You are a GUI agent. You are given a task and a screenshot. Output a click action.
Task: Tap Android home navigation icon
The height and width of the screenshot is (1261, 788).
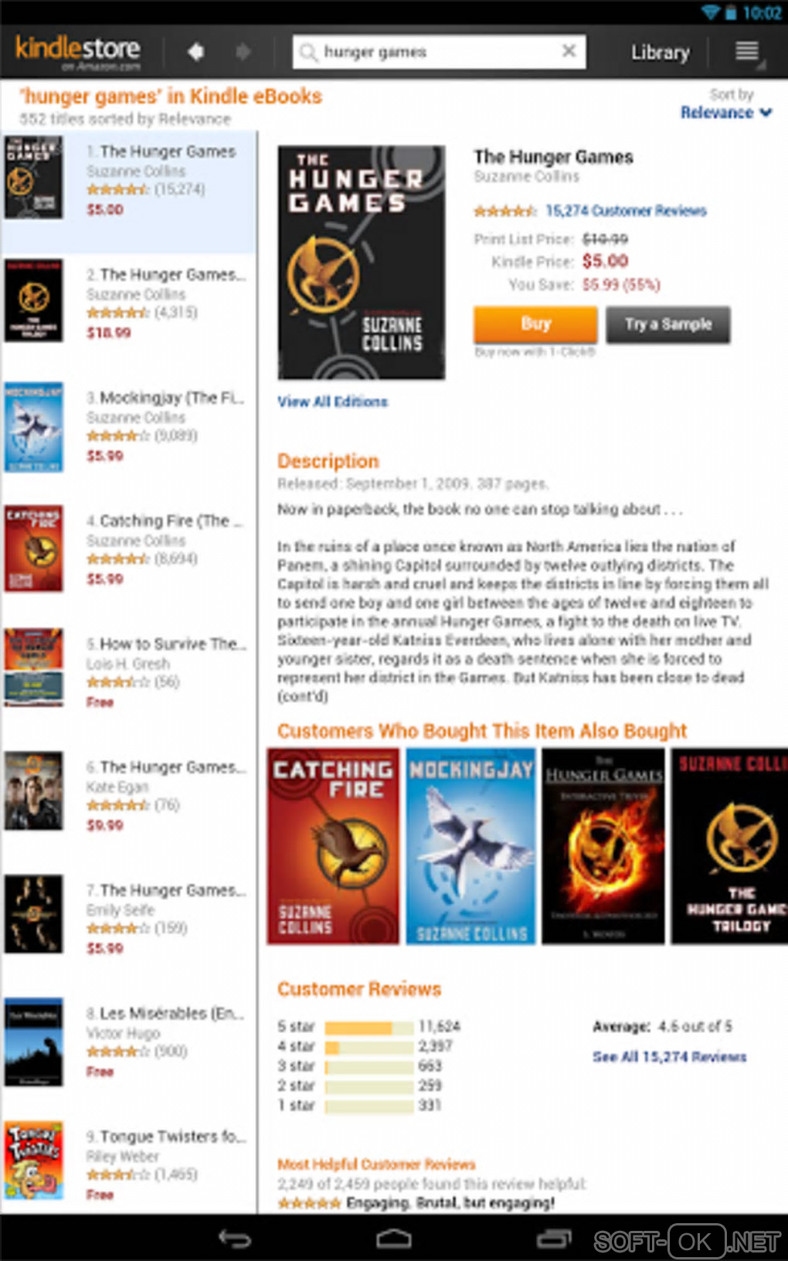coord(394,1239)
